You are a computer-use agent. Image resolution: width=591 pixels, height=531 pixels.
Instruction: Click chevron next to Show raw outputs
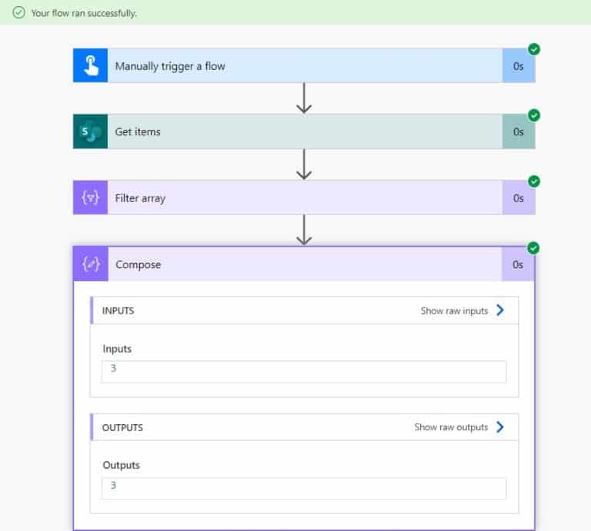click(500, 426)
